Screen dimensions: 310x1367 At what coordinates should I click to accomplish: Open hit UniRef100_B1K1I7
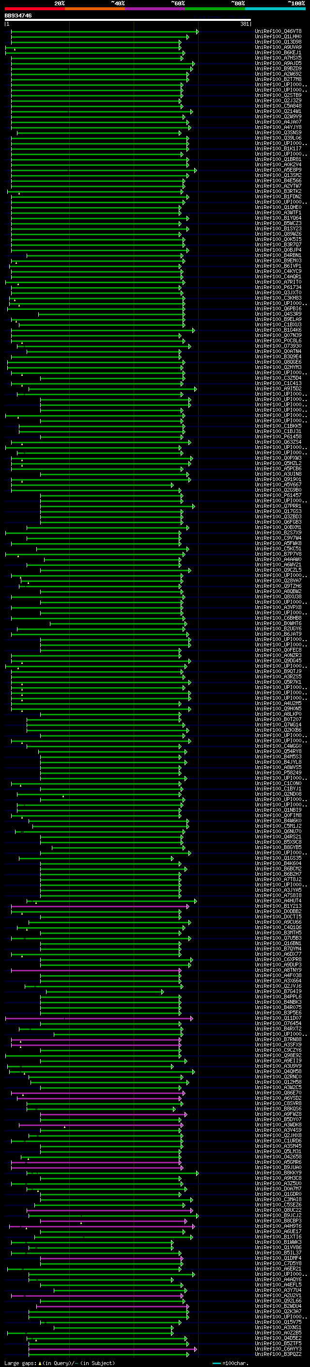(278, 148)
